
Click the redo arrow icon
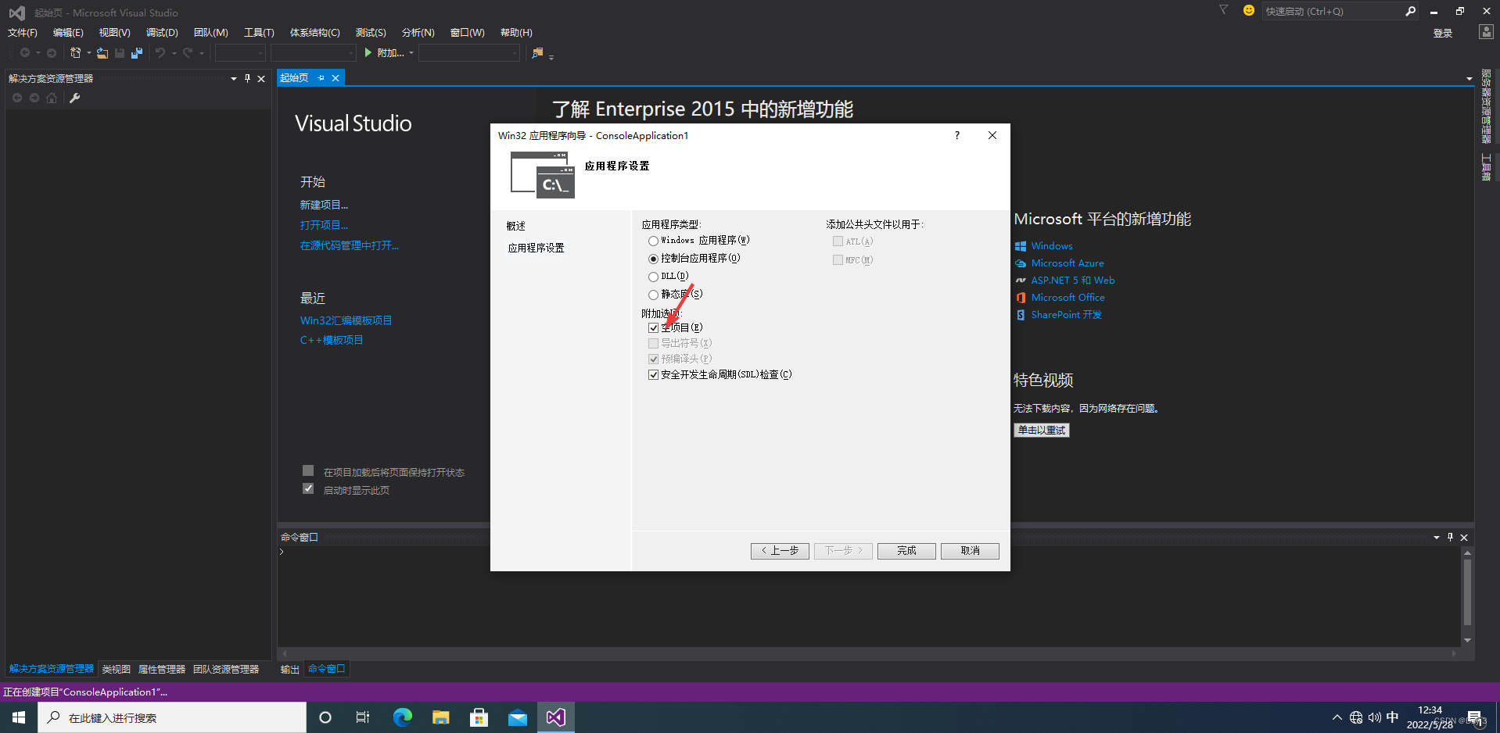(x=188, y=53)
